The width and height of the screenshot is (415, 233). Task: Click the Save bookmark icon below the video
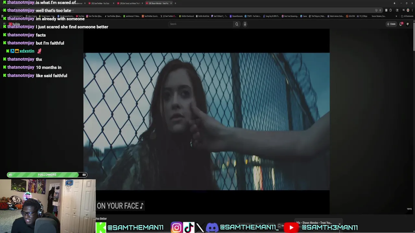click(279, 226)
